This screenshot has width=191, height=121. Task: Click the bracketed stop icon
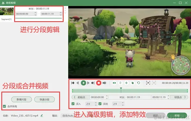click(x=154, y=83)
